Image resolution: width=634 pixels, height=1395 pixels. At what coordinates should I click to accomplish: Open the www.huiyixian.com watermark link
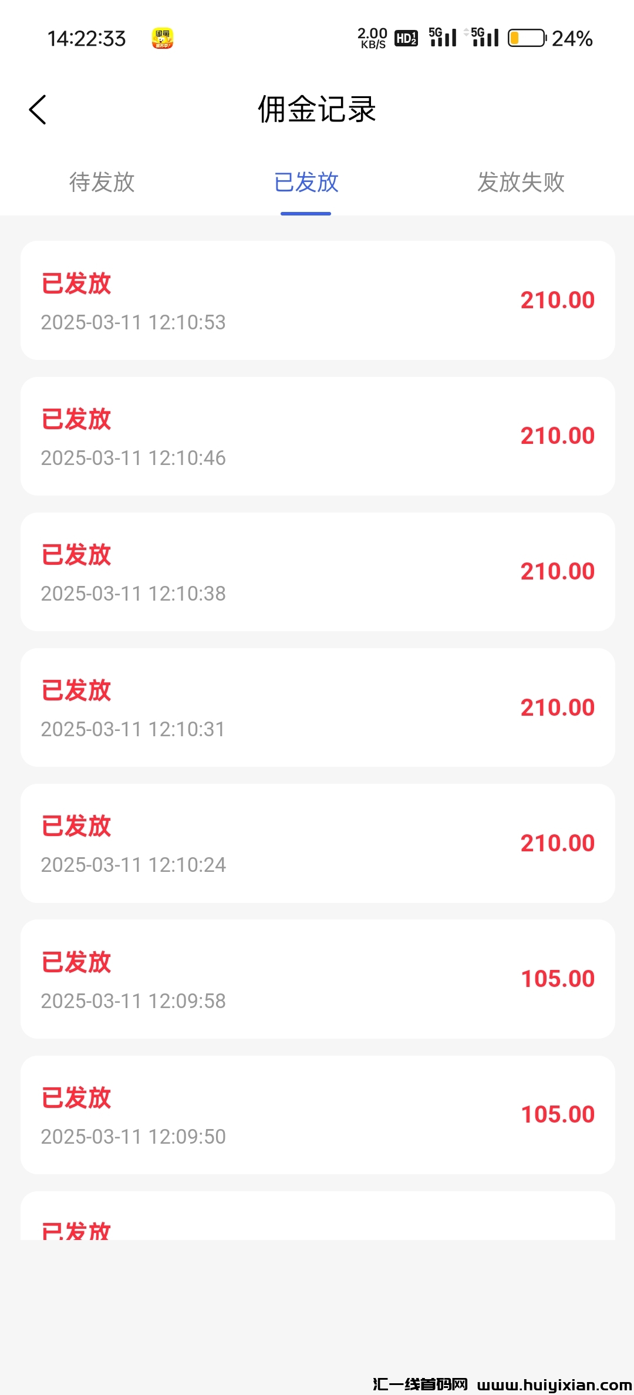coord(554,1384)
